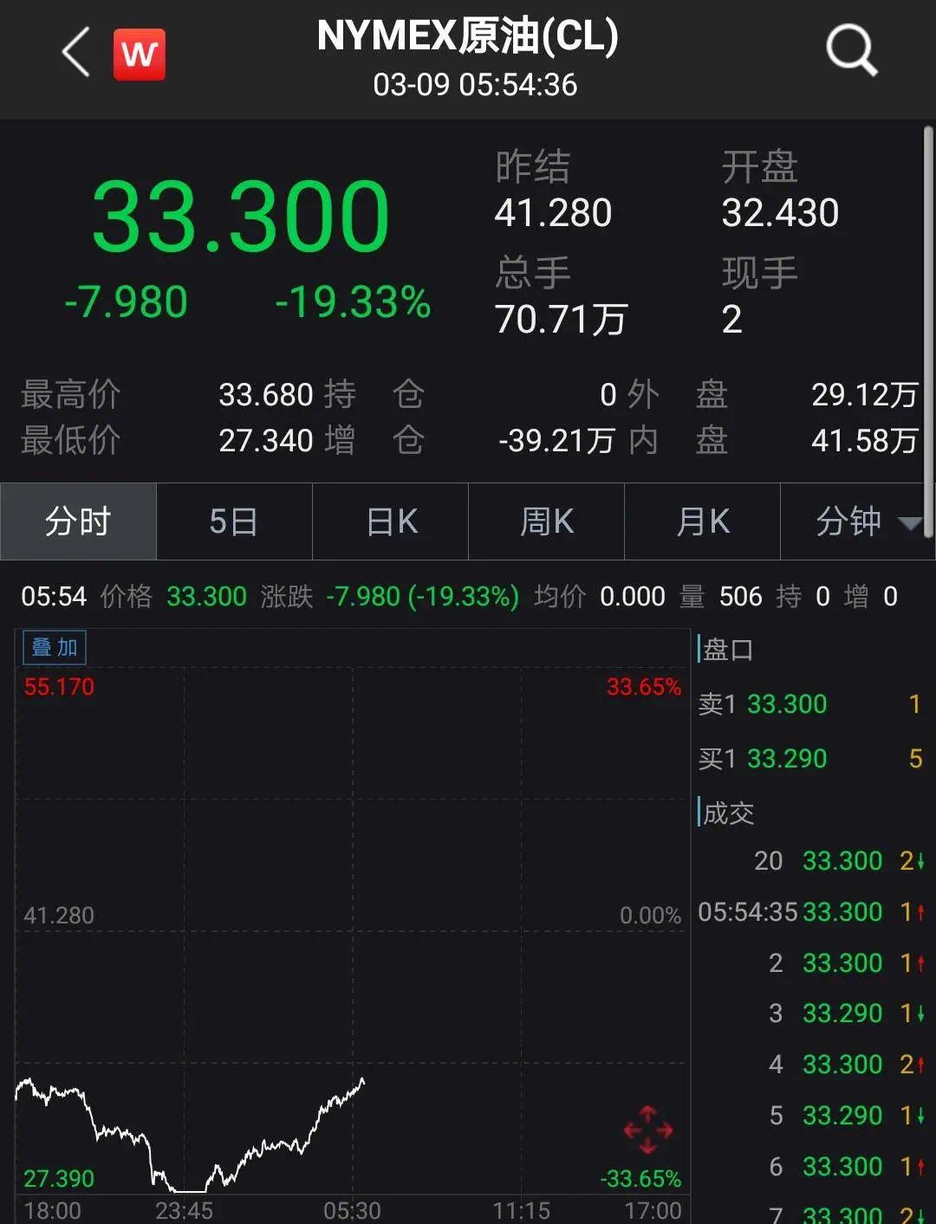The height and width of the screenshot is (1224, 936).
Task: Tap the 叠加 overlay button
Action: 55,647
